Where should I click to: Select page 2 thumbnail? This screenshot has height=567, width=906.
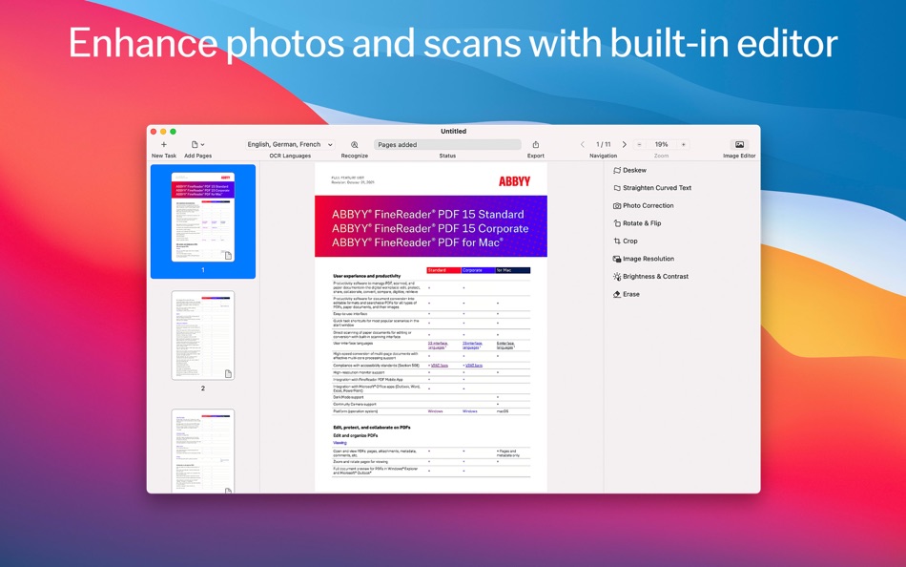coord(203,336)
